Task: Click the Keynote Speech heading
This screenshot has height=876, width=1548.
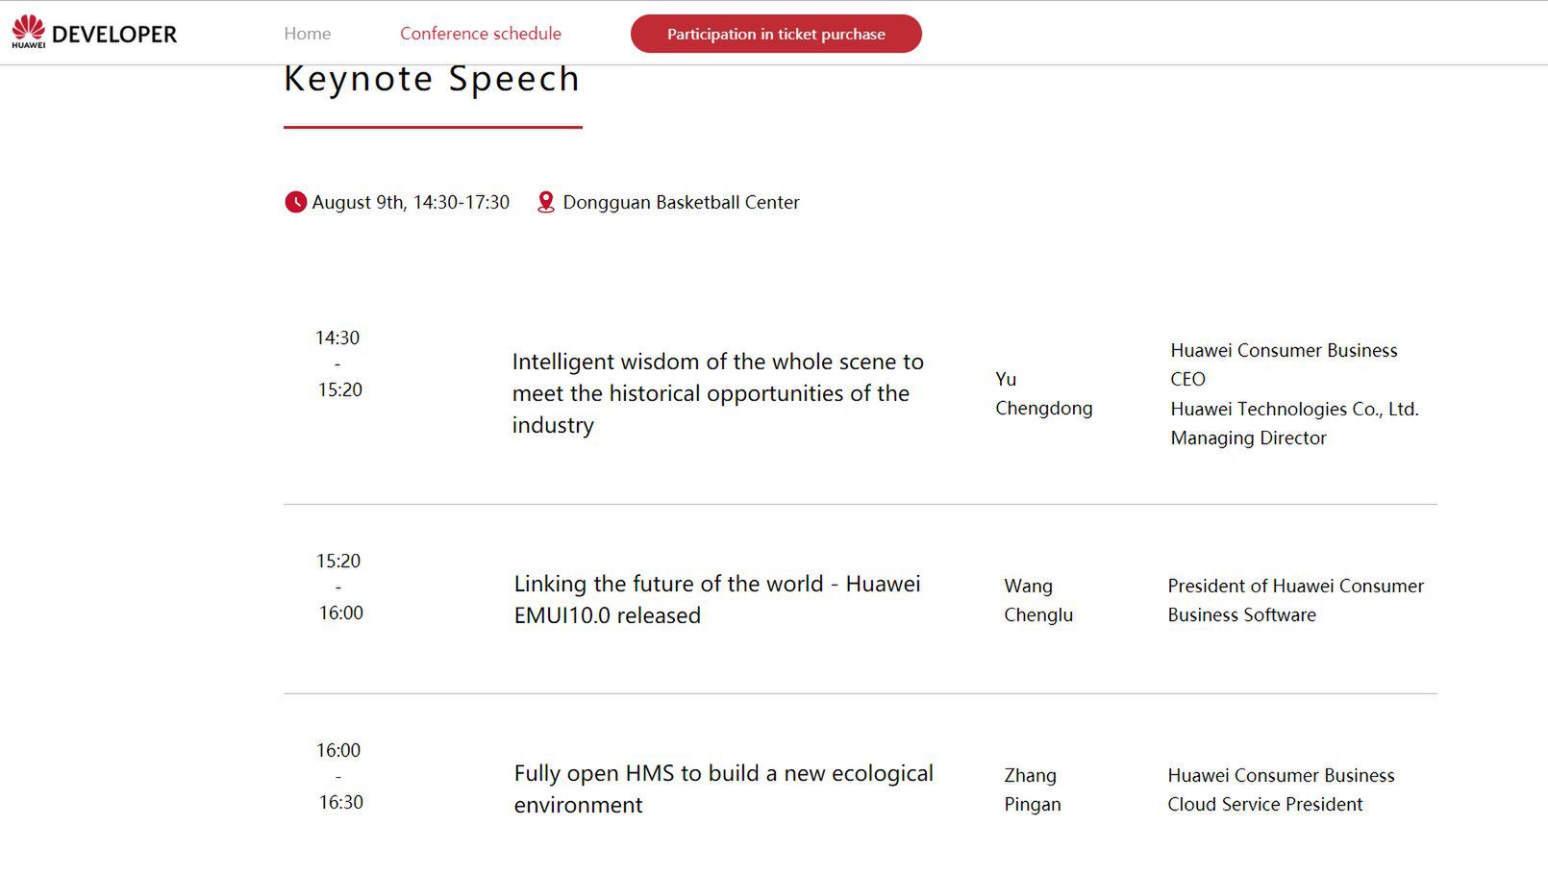Action: click(x=432, y=79)
